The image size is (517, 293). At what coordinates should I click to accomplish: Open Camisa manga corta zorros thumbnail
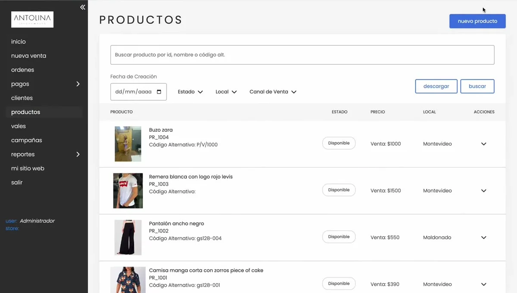[128, 280]
